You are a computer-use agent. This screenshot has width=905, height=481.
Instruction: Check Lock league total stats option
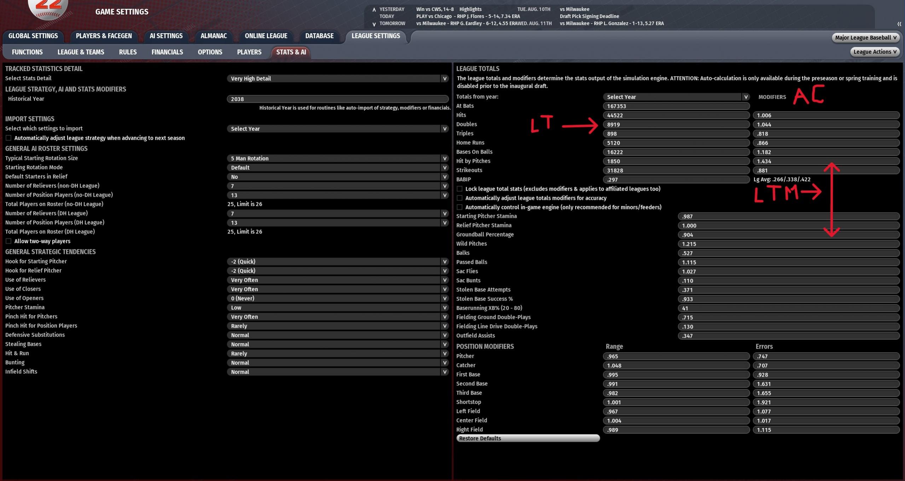pos(459,189)
